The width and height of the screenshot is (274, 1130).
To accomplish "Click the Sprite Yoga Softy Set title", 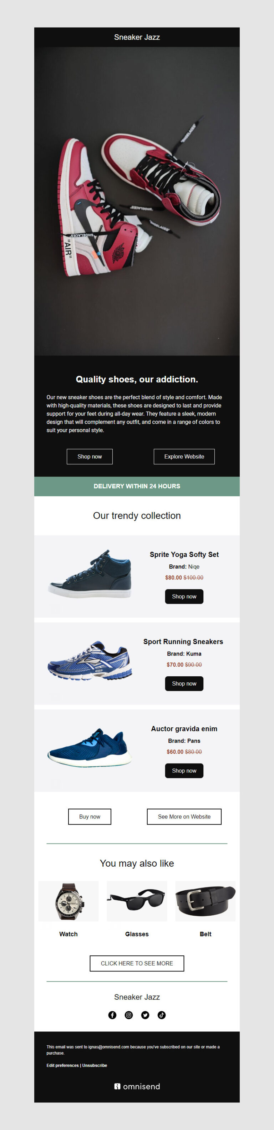I will [184, 554].
